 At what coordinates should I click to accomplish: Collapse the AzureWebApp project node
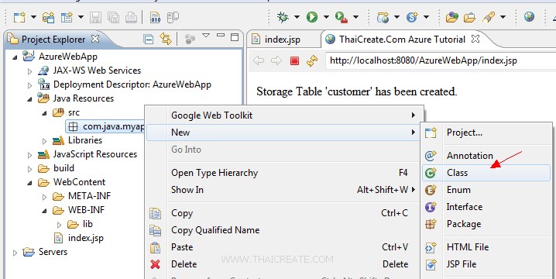(15, 57)
